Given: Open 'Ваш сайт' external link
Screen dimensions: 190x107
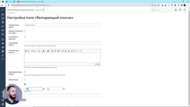Looking at the screenshot, I should (40, 10).
